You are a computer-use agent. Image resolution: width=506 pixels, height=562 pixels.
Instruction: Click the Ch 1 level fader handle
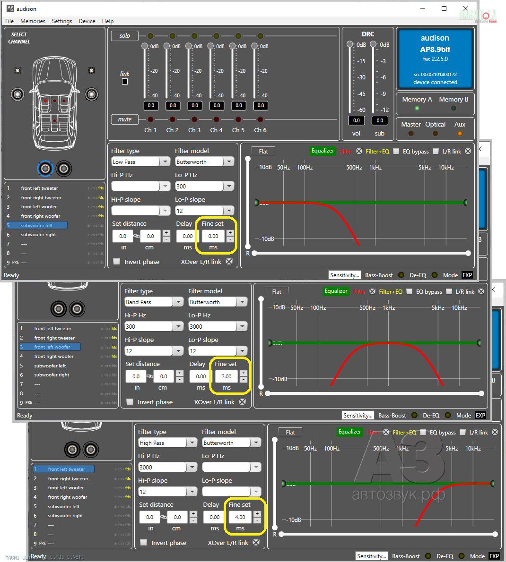tap(145, 46)
